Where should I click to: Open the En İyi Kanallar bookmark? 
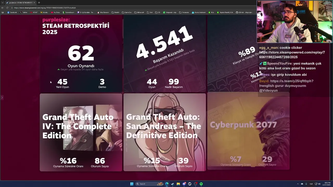point(86,12)
